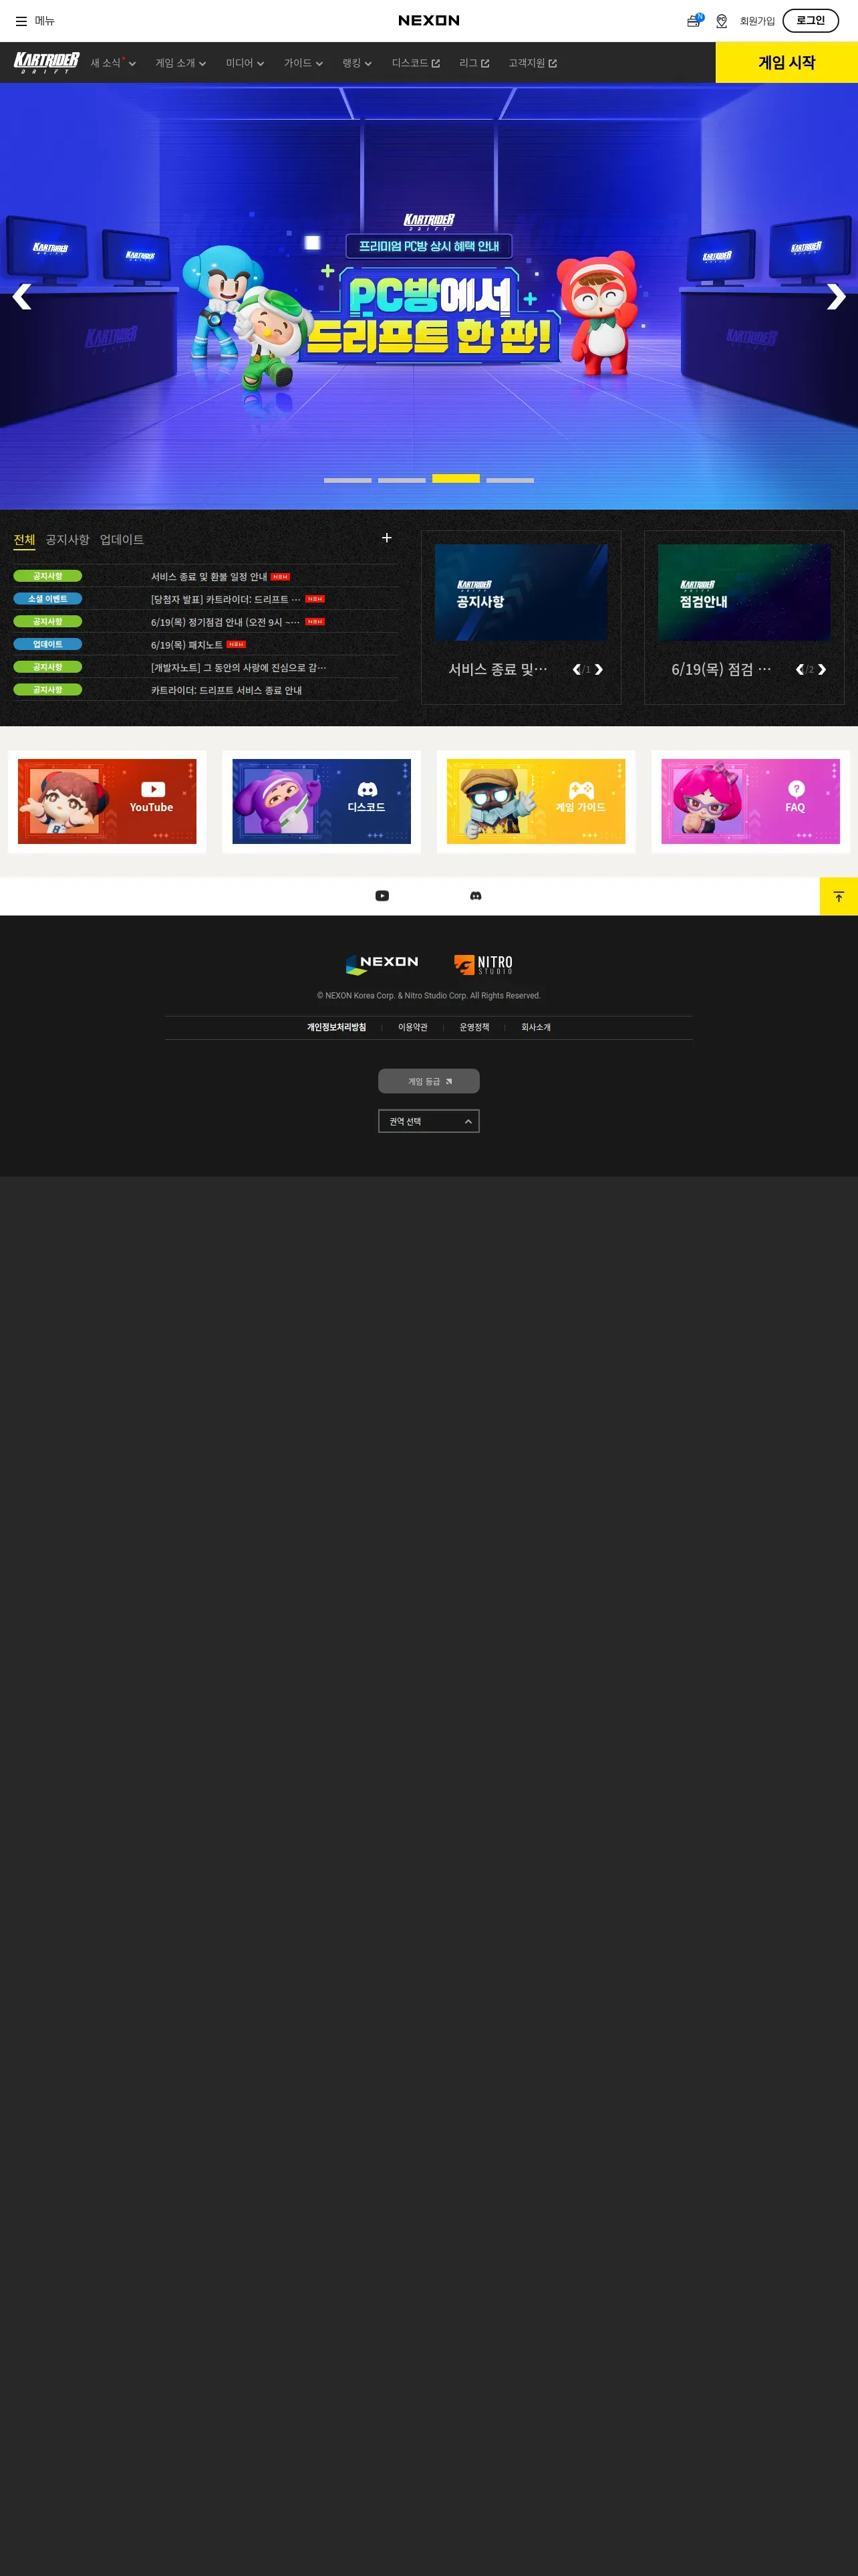Open 회사소개 footer link
Image resolution: width=858 pixels, height=2576 pixels.
(537, 1027)
